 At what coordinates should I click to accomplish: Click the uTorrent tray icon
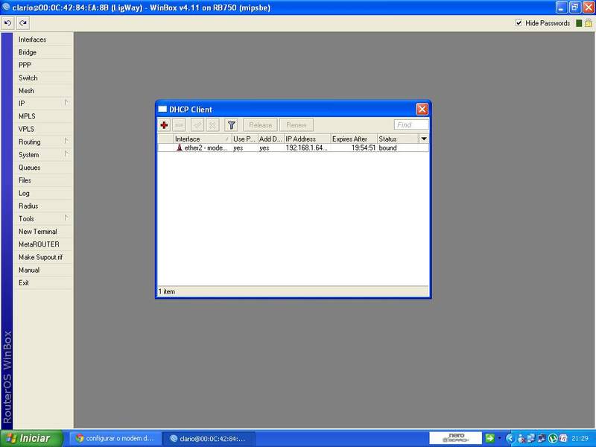tap(553, 438)
